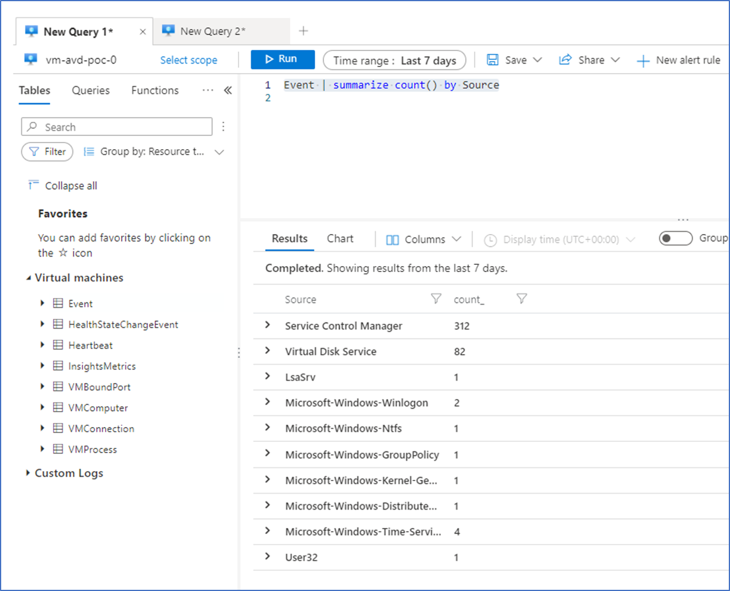The height and width of the screenshot is (591, 730).
Task: Click the Share icon
Action: pos(565,60)
